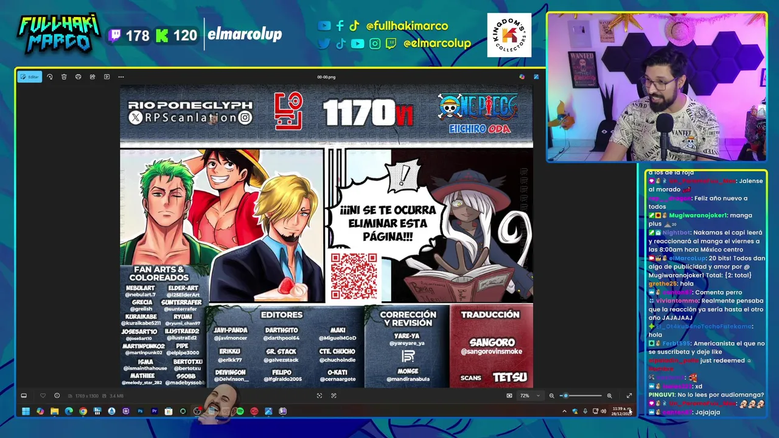Open the 72% zoom level dropdown
The height and width of the screenshot is (438, 779).
click(530, 395)
